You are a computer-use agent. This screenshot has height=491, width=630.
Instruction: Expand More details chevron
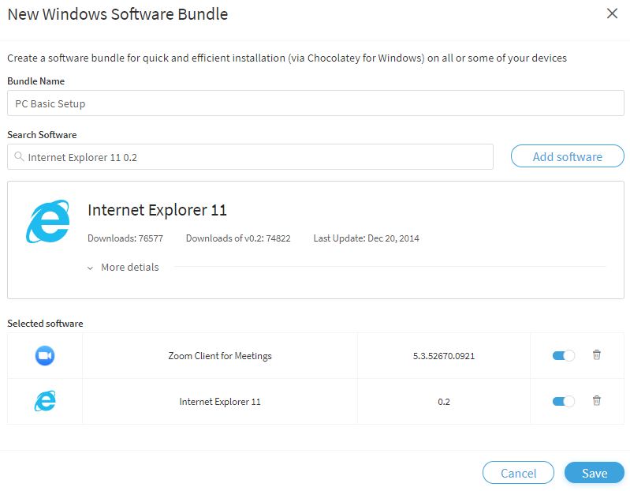pyautogui.click(x=91, y=268)
